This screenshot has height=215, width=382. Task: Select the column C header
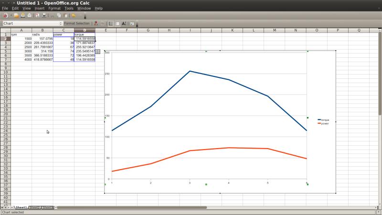pos(64,30)
